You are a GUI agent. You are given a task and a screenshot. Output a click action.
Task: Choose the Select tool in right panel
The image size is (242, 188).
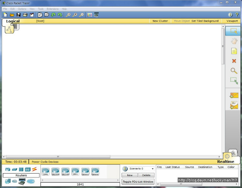pyautogui.click(x=234, y=31)
